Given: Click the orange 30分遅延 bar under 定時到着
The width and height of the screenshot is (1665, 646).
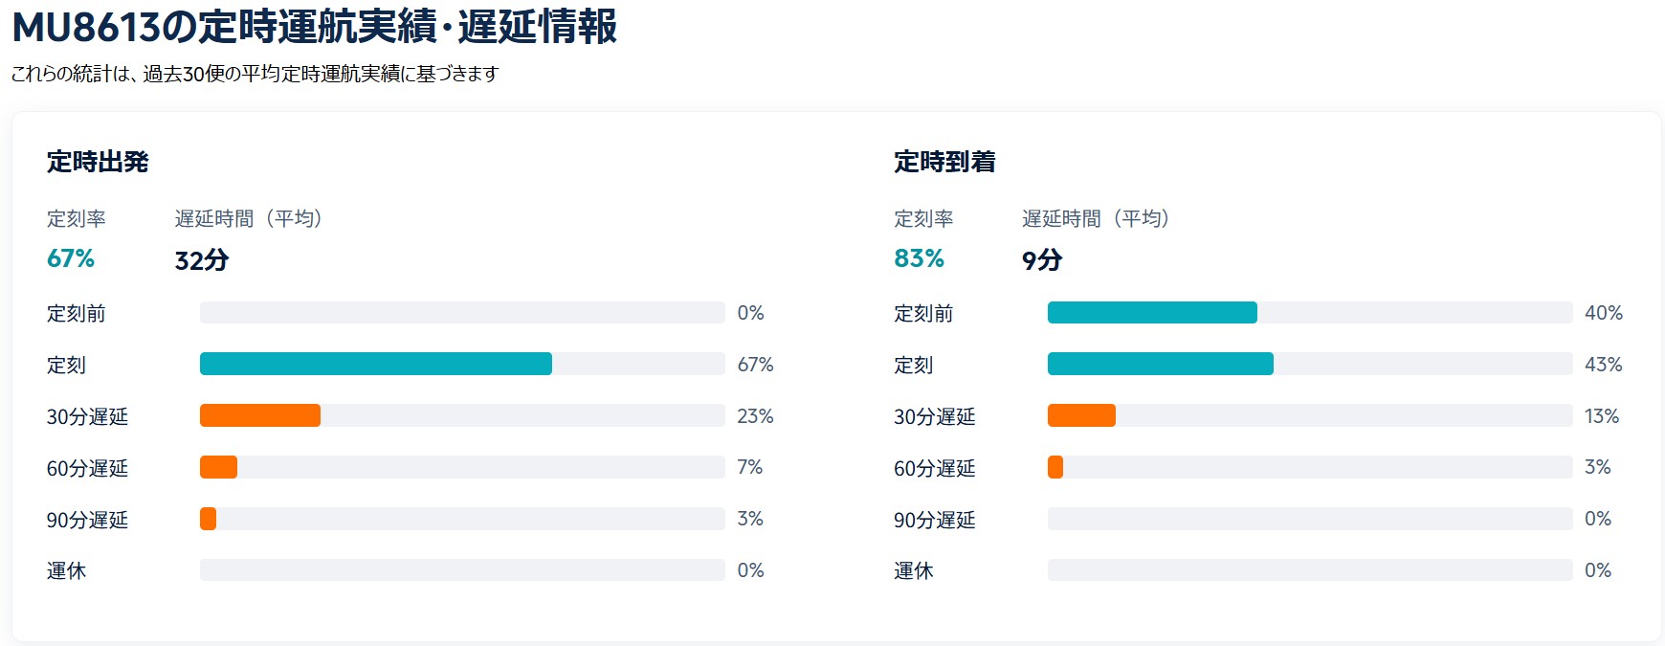Looking at the screenshot, I should coord(1081,415).
